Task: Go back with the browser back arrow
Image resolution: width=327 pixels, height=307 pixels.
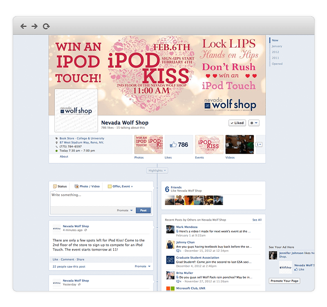Action: point(23,26)
